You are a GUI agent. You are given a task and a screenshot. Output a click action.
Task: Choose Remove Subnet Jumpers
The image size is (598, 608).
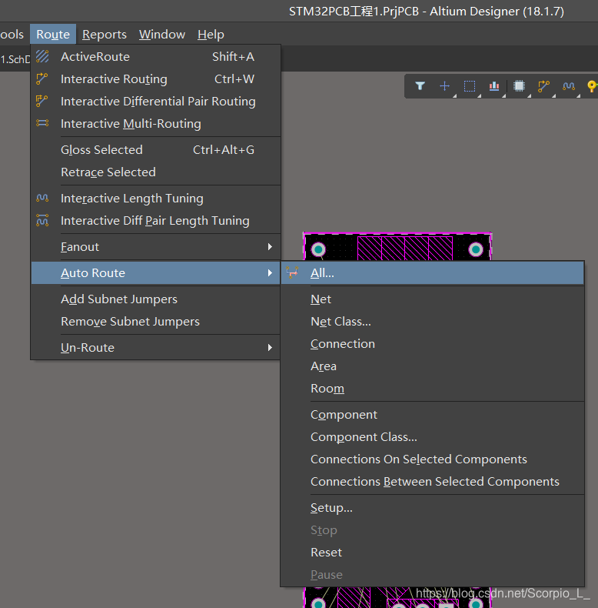coord(156,321)
